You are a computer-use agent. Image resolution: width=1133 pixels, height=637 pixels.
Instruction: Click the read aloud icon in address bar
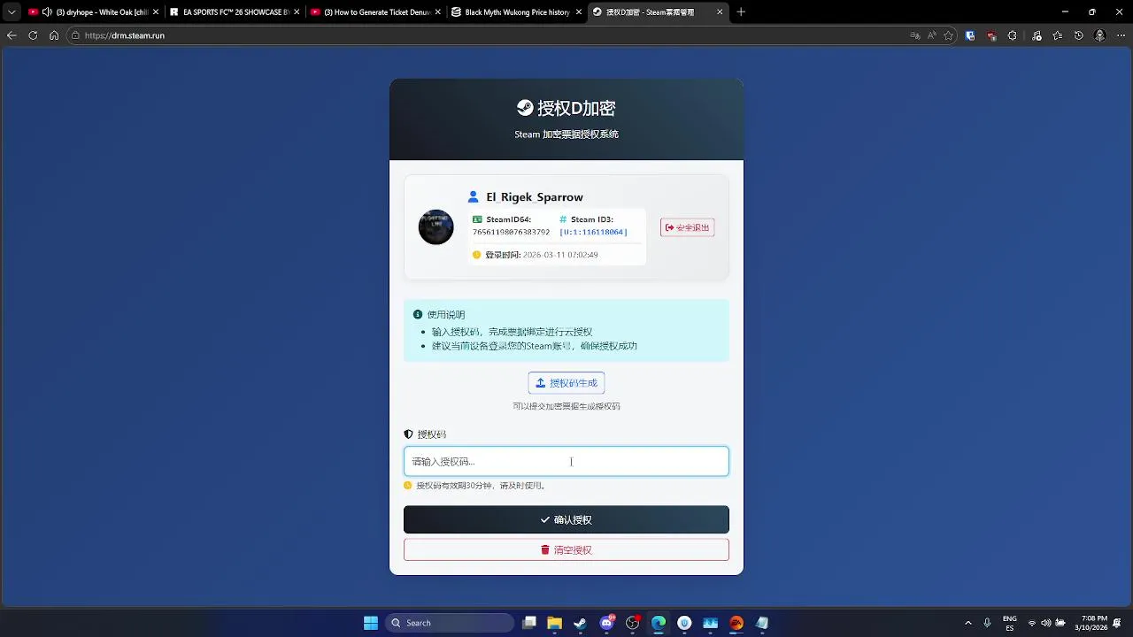pyautogui.click(x=932, y=35)
